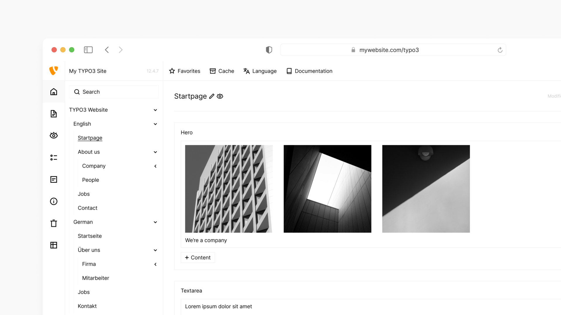Select Kontakt page in tree
The width and height of the screenshot is (561, 315).
[x=87, y=306]
